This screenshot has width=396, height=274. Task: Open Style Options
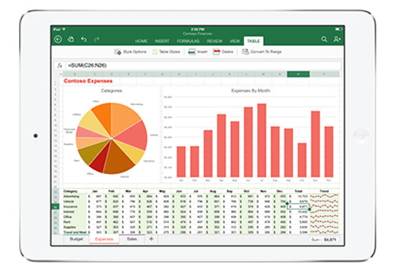(130, 52)
